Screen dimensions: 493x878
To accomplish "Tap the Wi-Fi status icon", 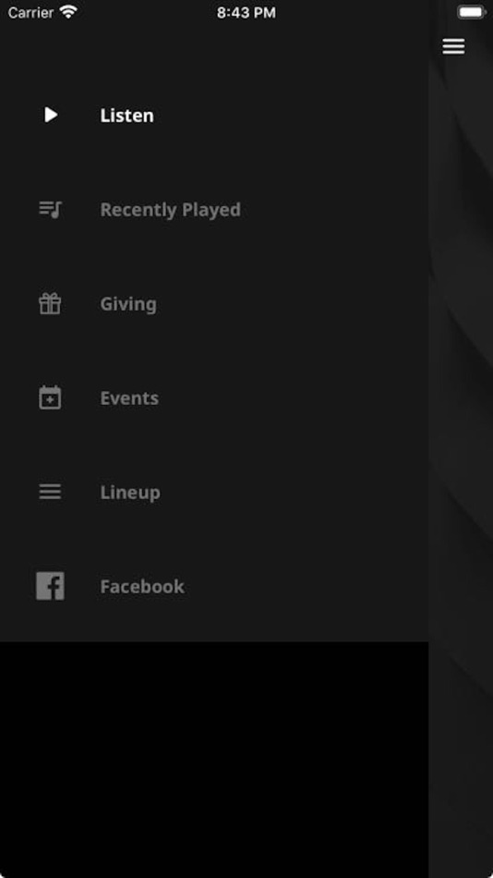I will click(68, 12).
